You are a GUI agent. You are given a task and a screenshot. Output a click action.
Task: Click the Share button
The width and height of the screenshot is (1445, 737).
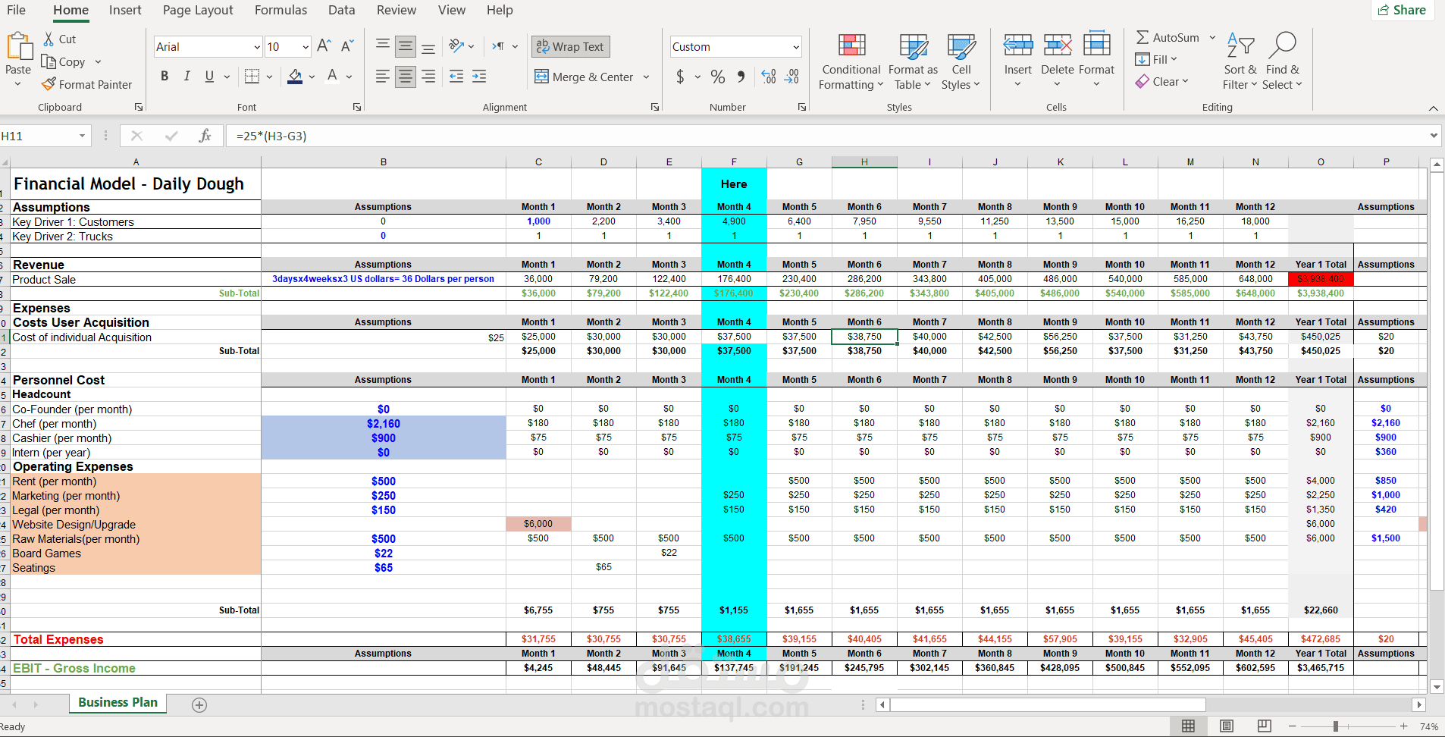click(1402, 10)
